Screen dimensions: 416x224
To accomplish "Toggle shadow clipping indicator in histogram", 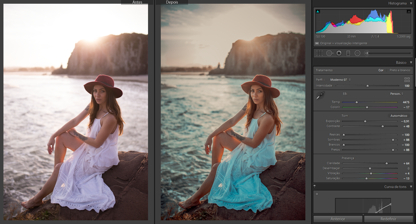I will click(318, 11).
